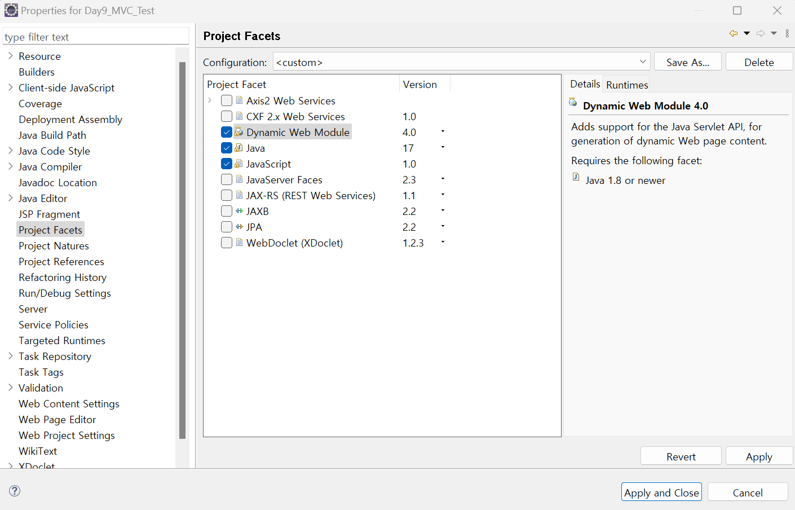Viewport: 795px width, 510px height.
Task: Click the Version column header
Action: point(425,84)
